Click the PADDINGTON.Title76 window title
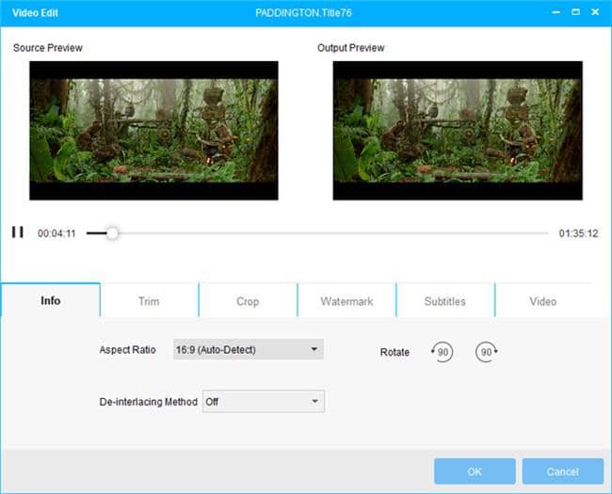This screenshot has width=612, height=494. [x=303, y=13]
